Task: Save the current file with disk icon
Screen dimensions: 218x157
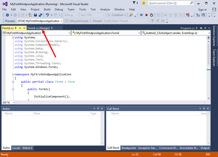Action: pos(36,15)
